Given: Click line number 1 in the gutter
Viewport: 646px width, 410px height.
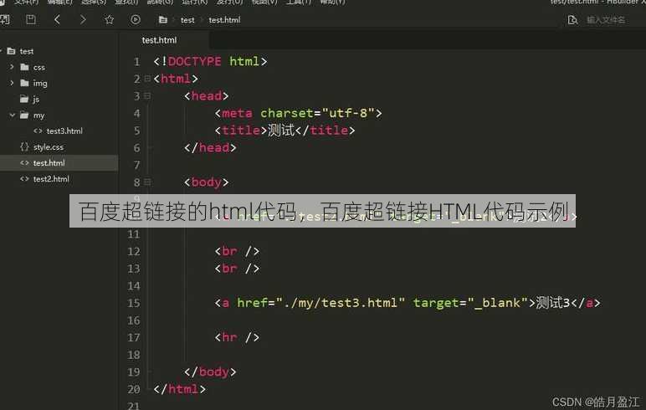Looking at the screenshot, I should (136, 62).
